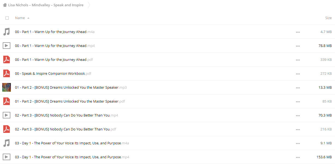The image size is (335, 164).
Task: Open 03 - Day 1 Power of Your Voice .mp4
Action: click(72, 157)
